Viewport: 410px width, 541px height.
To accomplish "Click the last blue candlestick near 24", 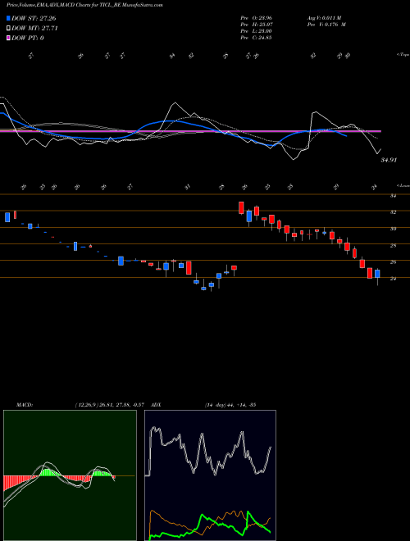I will click(377, 274).
